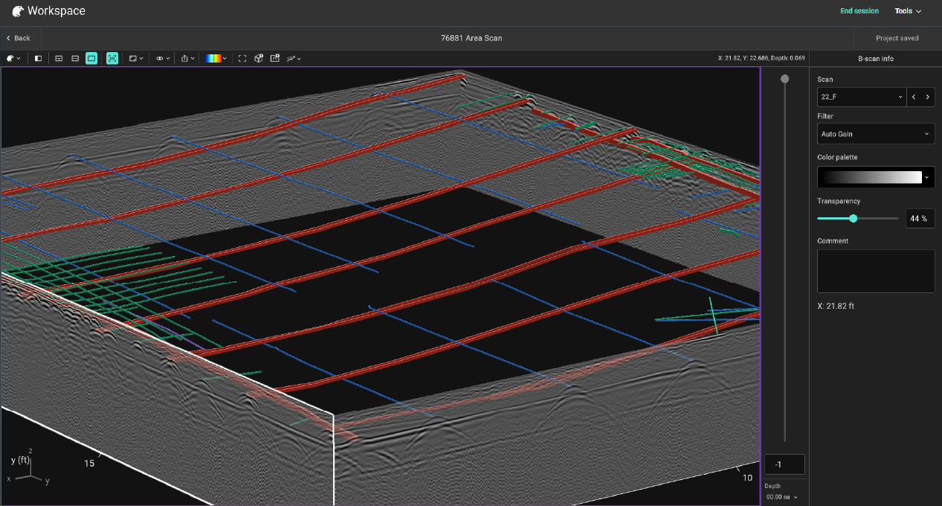Toggle the single panel view mode
Screen dimensions: 942x506
point(91,58)
